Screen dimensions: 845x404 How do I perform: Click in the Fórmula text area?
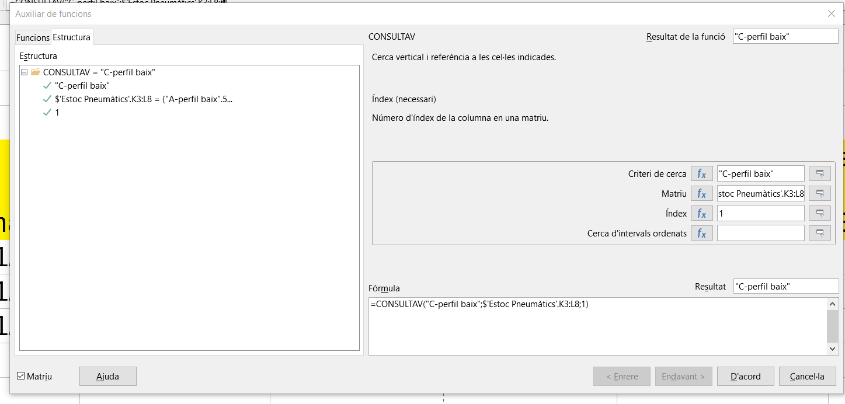tap(598, 326)
